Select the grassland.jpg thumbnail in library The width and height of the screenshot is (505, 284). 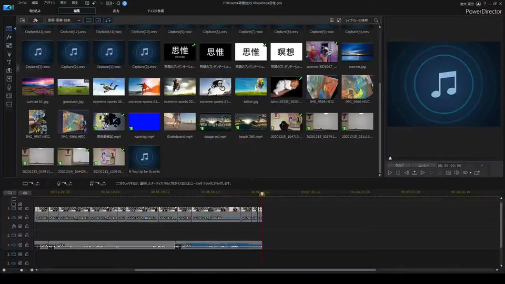coord(73,87)
